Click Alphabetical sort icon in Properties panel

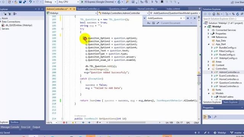coord(209,117)
